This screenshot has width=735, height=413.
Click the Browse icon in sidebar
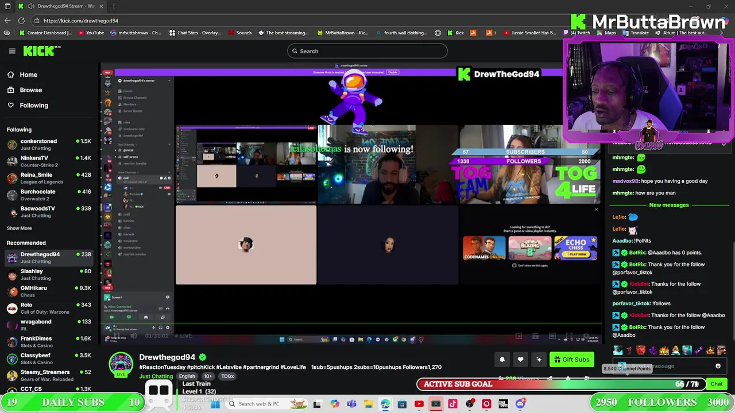pyautogui.click(x=10, y=90)
